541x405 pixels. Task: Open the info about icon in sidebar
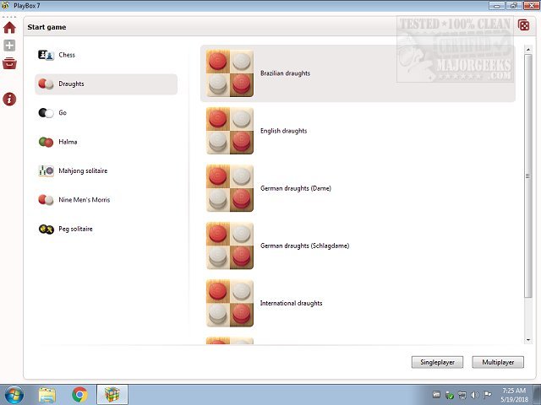coord(9,100)
